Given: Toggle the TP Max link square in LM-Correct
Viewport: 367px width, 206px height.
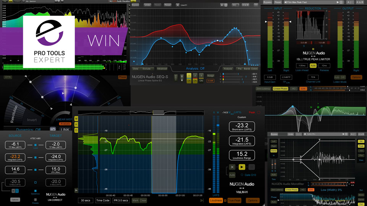Looking at the screenshot, I should pos(35,145).
